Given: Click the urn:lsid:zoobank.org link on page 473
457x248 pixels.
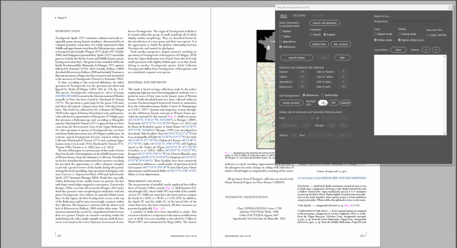Looking at the screenshot, I should pos(332,178).
